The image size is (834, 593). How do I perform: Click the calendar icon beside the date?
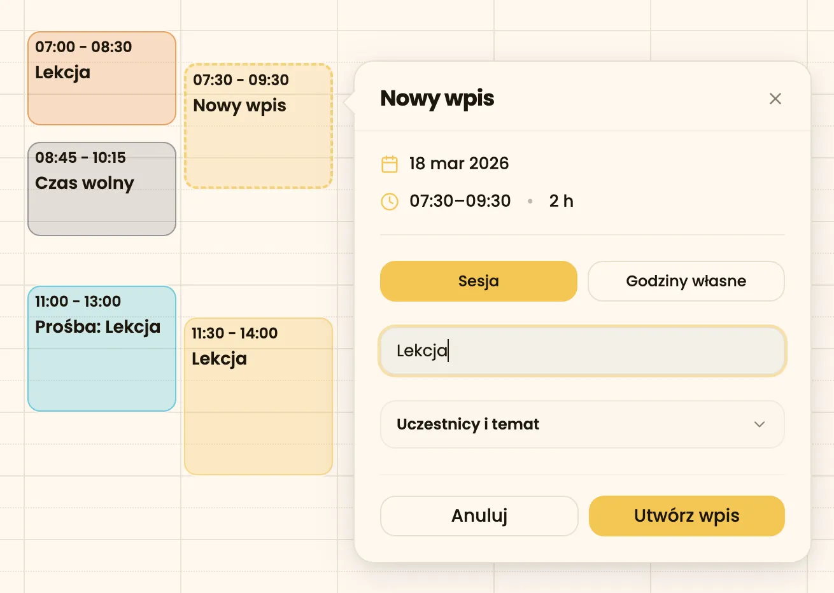(x=390, y=164)
